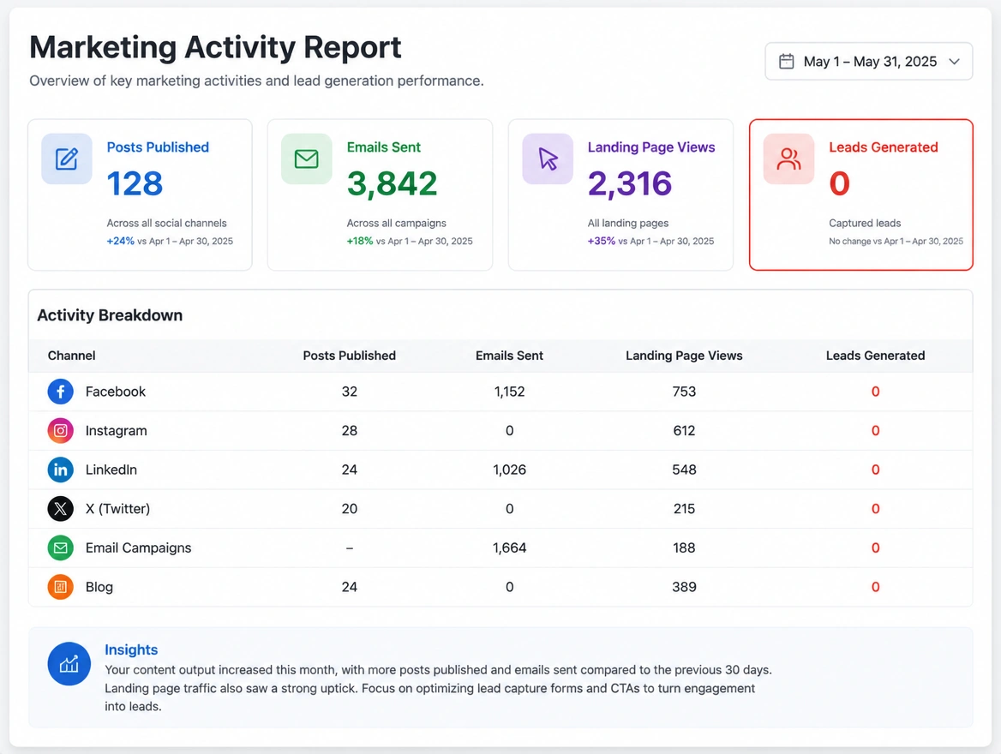
Task: Select the Posts Published card title
Action: tap(158, 147)
